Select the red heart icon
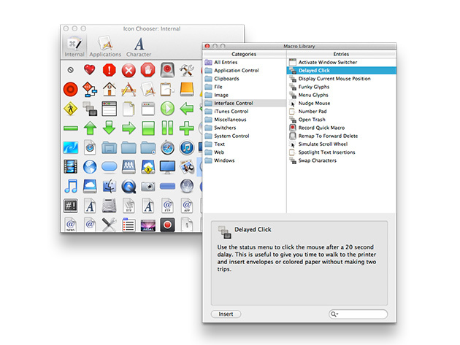 (90, 71)
